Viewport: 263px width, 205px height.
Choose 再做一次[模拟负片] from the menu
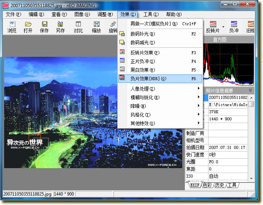[x=160, y=24]
